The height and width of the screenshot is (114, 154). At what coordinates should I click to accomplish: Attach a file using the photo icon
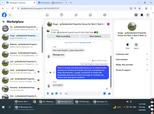(52, 93)
